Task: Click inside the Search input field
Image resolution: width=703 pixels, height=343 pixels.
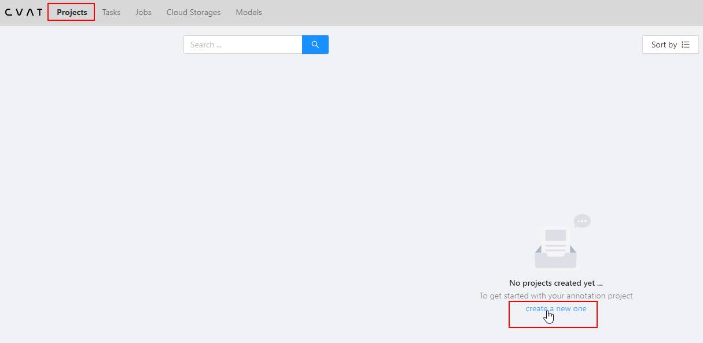Action: tap(243, 44)
